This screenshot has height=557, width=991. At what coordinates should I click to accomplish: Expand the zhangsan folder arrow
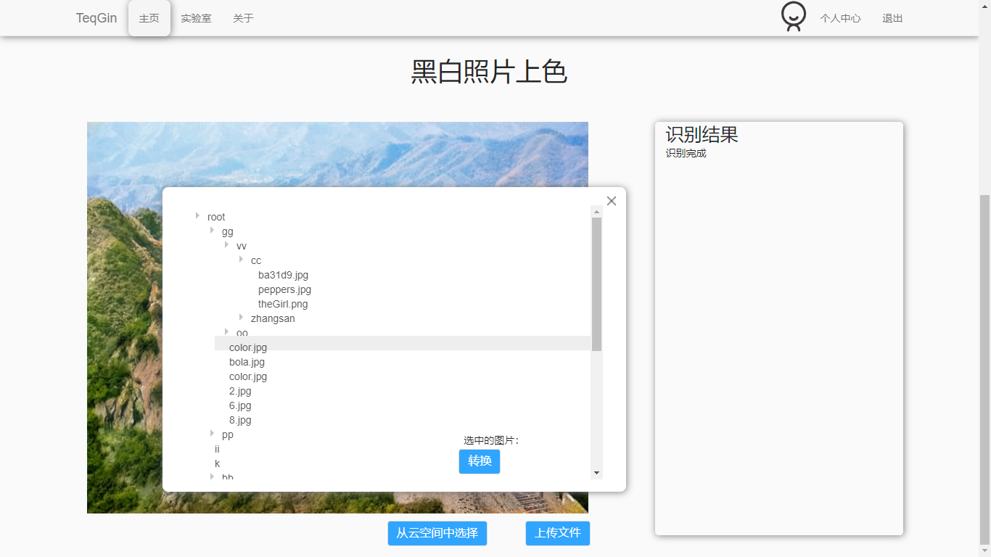click(241, 317)
